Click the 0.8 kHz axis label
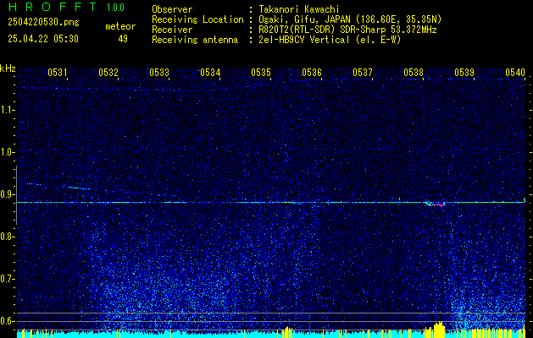Viewport: 533px width, 338px height. (7, 237)
